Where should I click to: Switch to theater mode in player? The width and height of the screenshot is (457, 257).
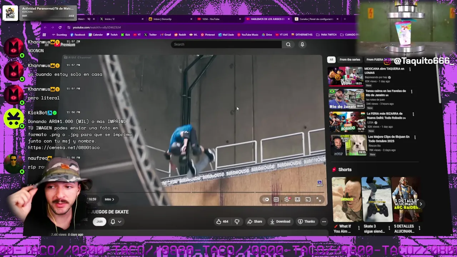pos(297,200)
